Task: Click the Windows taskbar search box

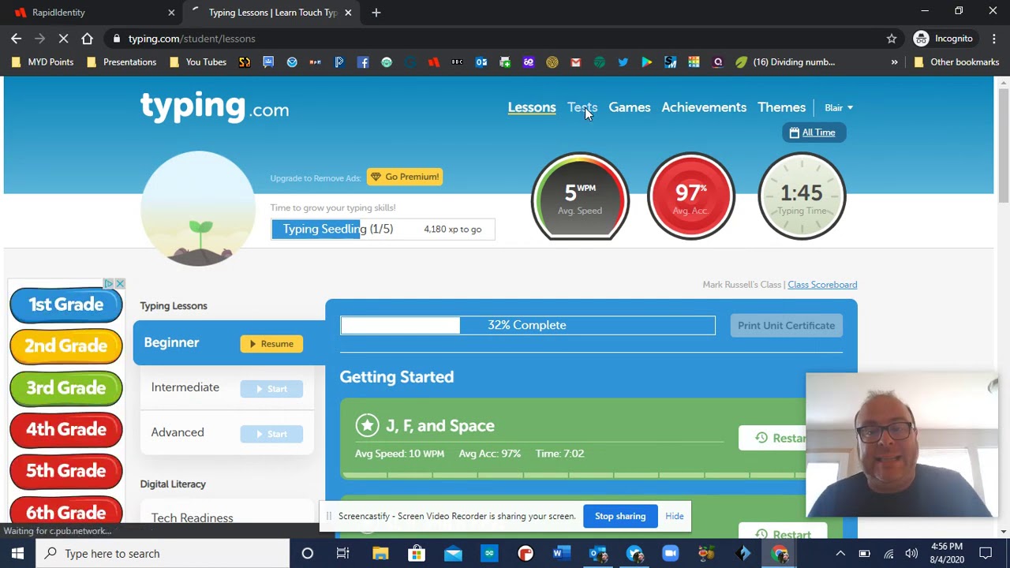Action: tap(163, 554)
